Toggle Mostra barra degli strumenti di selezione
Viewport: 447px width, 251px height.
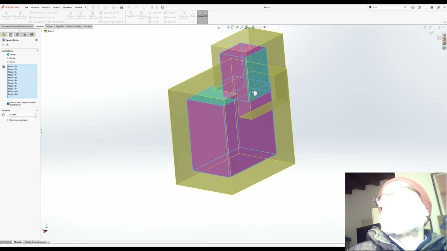click(x=8, y=104)
